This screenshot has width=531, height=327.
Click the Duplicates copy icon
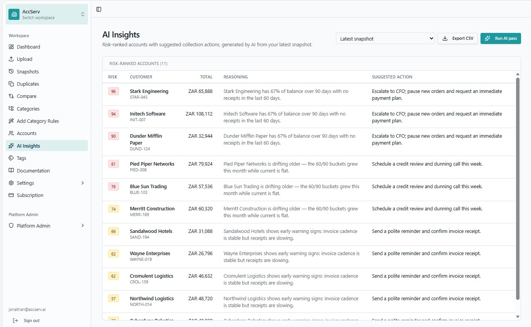coord(11,84)
